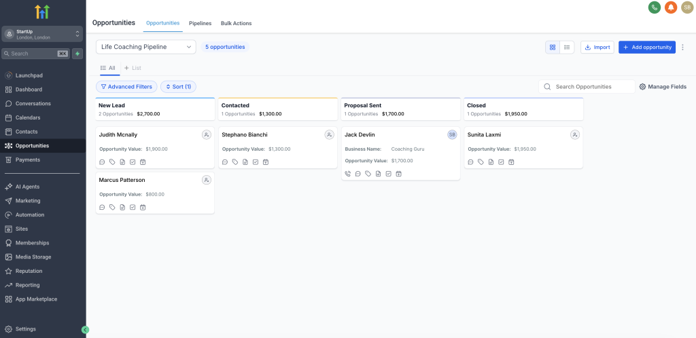Click the green lightning quick actions icon
Viewport: 696px width, 338px height.
click(77, 54)
